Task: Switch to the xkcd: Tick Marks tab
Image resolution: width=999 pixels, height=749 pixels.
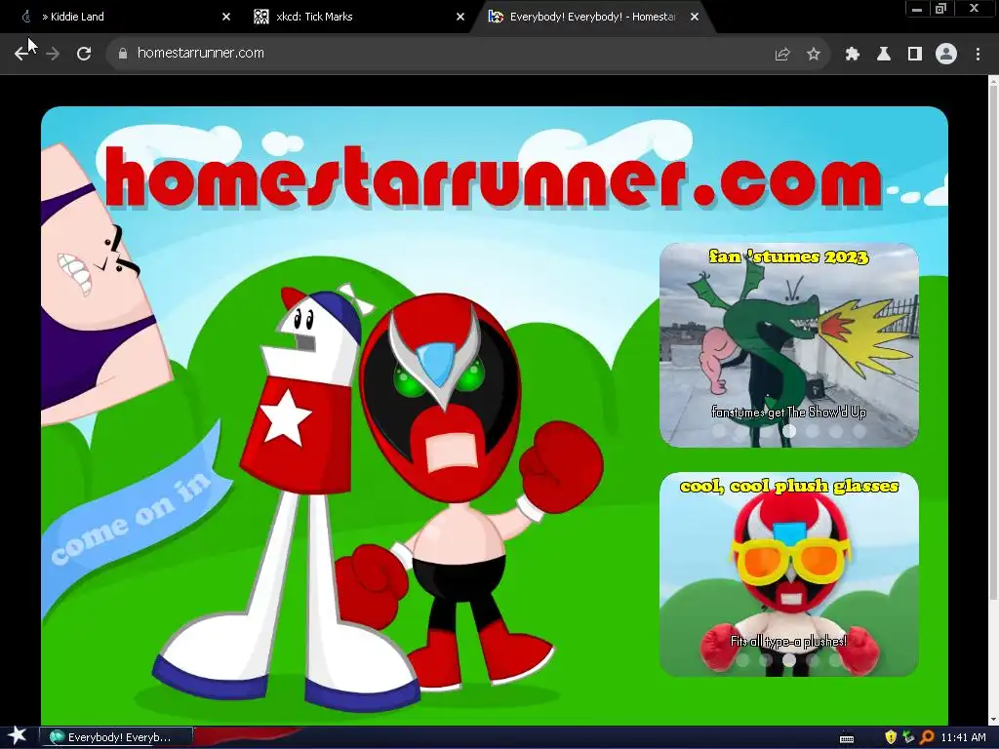Action: click(359, 17)
